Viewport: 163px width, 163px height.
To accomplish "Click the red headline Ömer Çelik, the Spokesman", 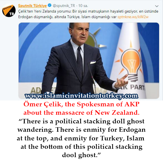I will pos(81,104).
